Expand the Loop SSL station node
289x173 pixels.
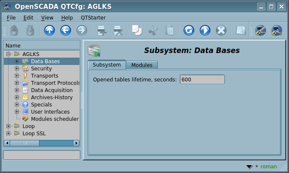click(x=8, y=134)
